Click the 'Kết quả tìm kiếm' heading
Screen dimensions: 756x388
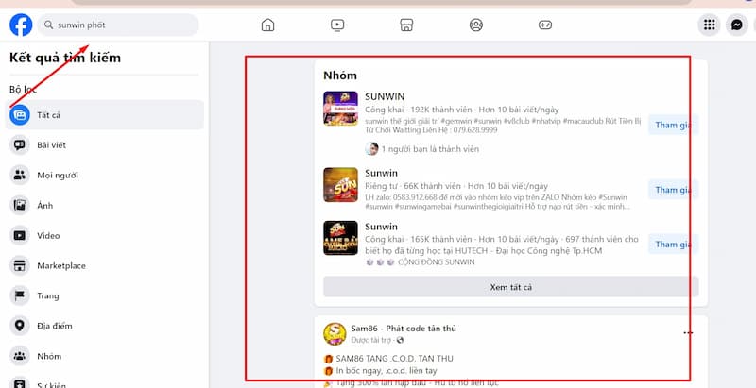(65, 58)
